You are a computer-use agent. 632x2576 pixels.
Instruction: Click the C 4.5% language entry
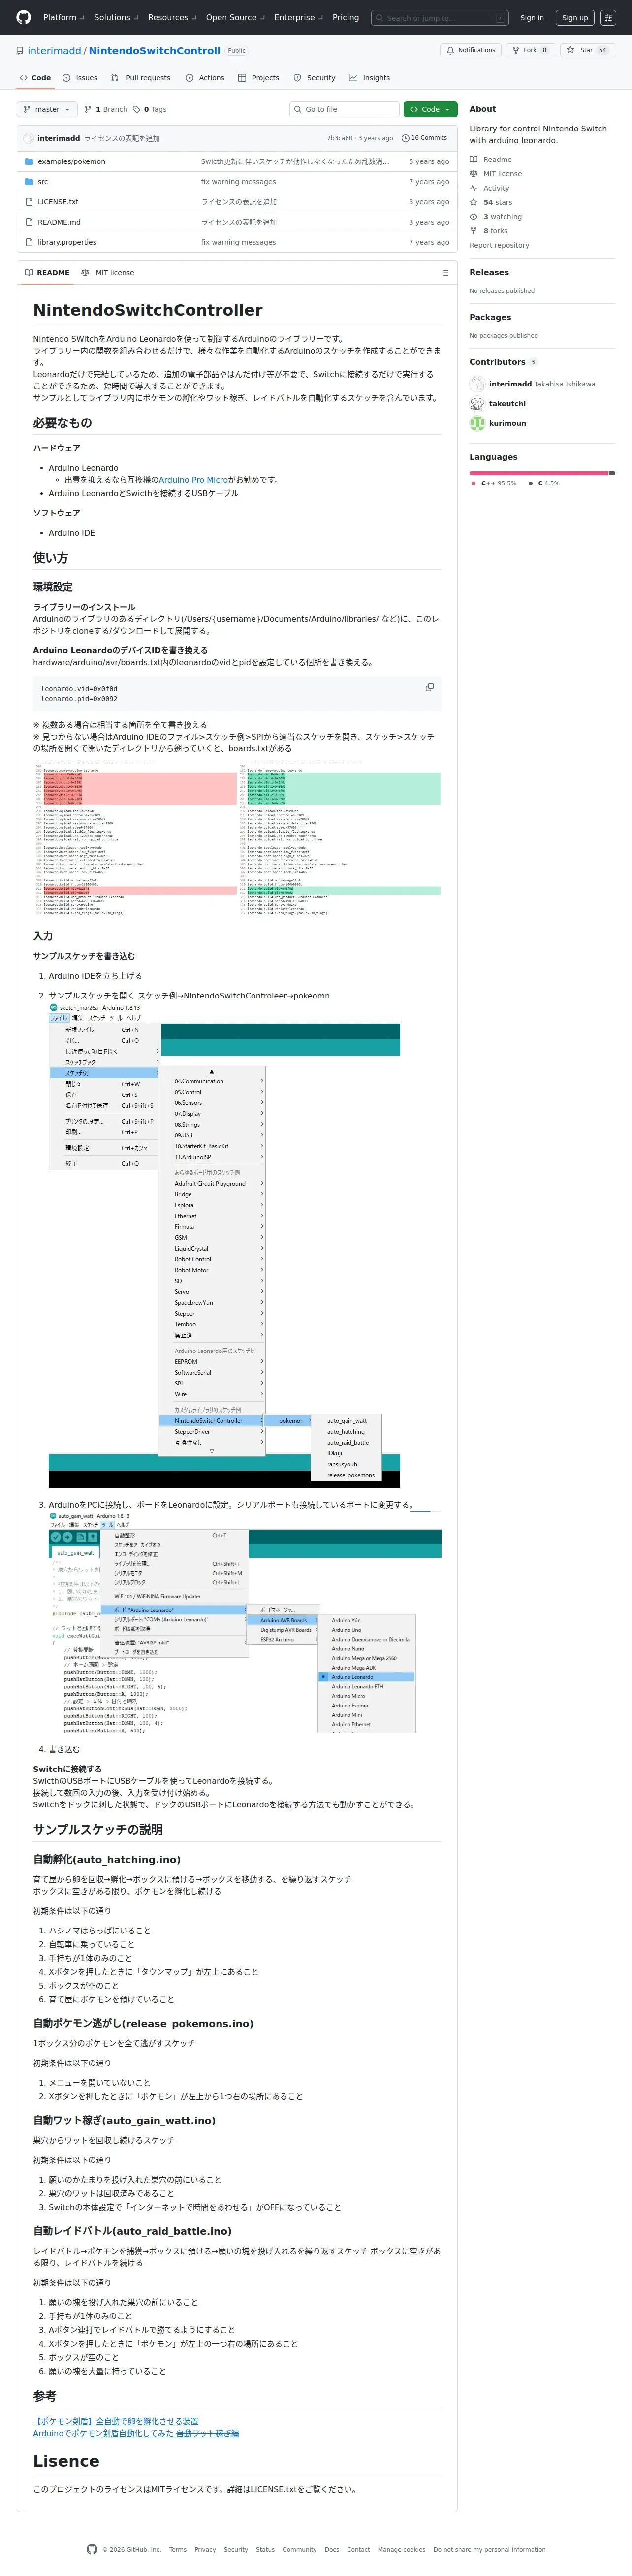click(544, 483)
